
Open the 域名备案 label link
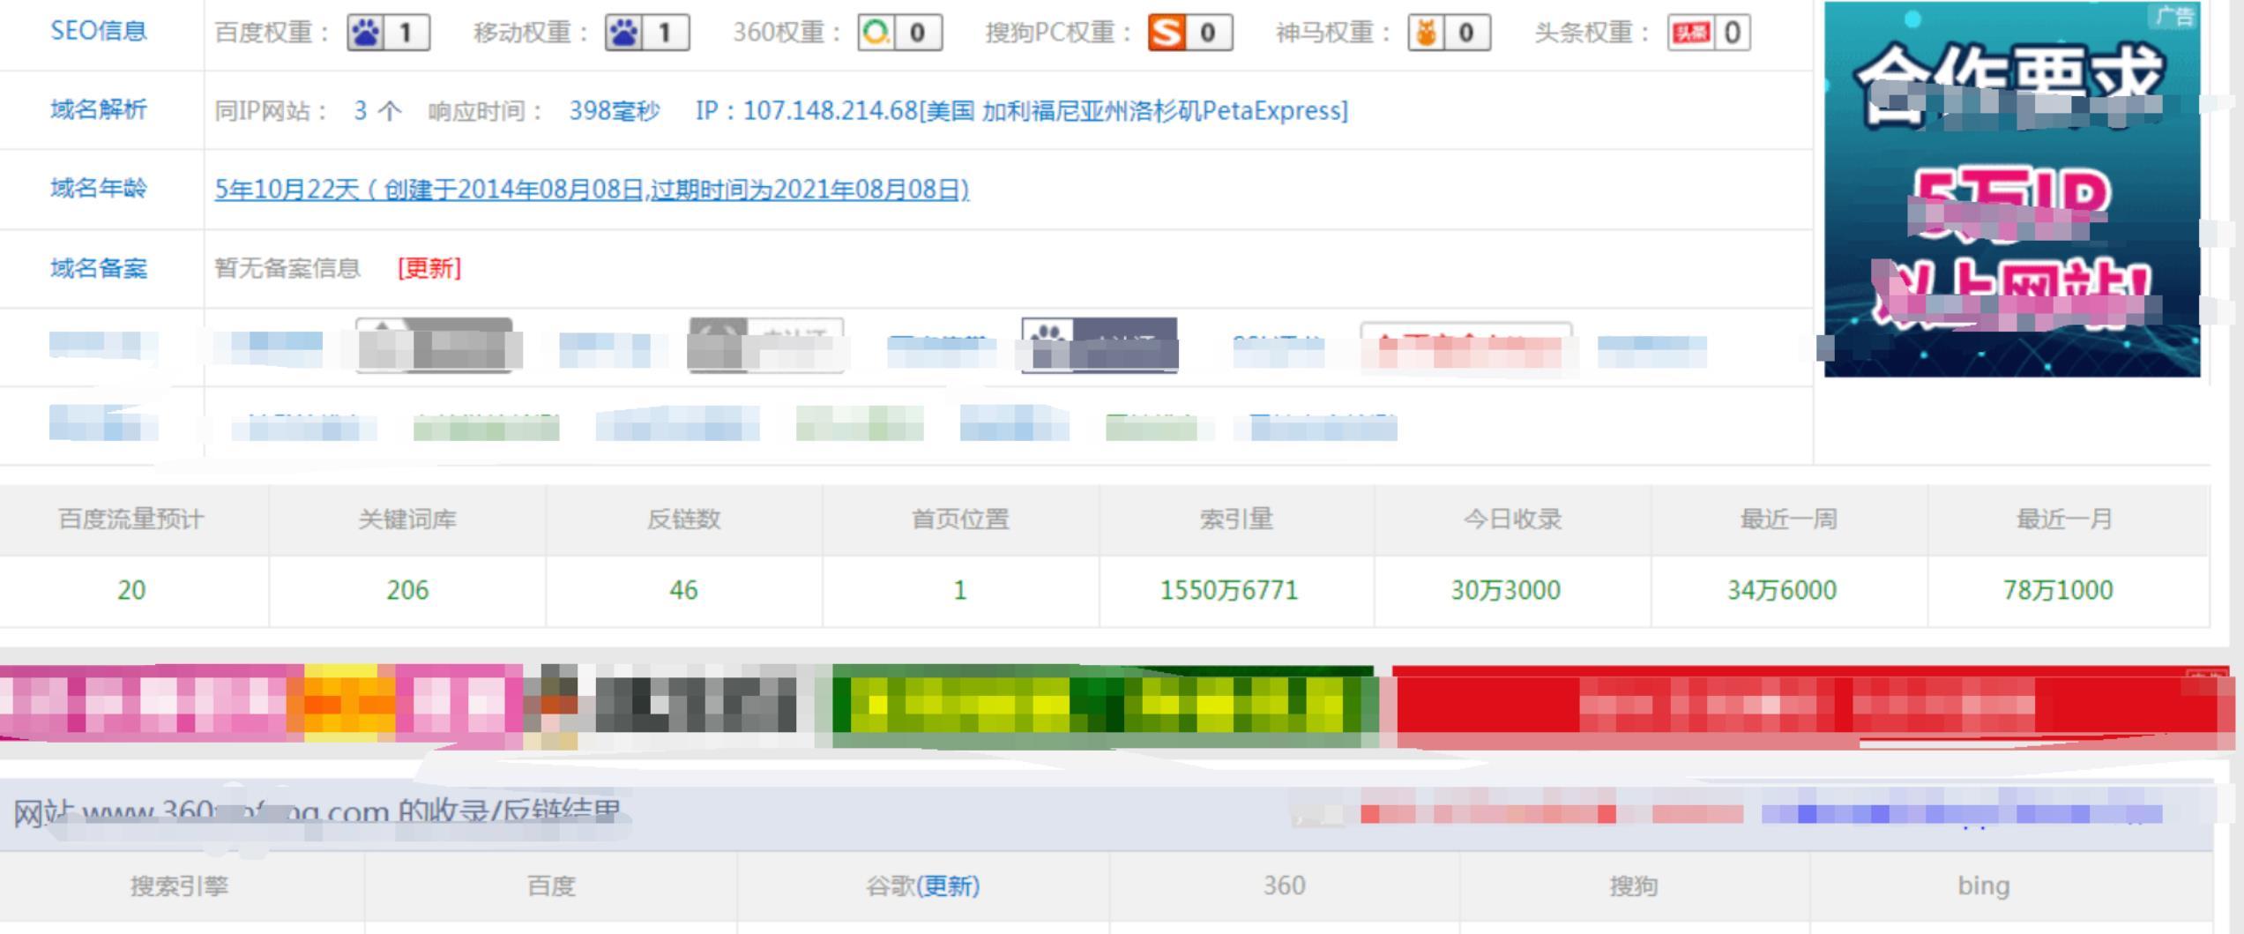point(99,267)
